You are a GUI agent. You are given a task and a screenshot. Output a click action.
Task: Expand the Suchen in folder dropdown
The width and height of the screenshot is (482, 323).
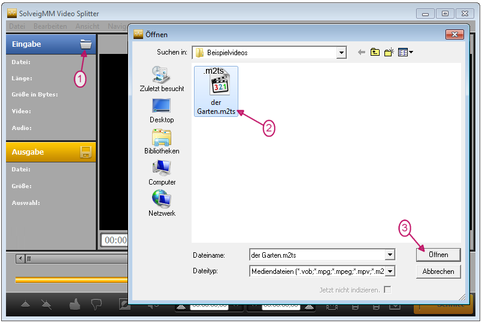click(341, 53)
